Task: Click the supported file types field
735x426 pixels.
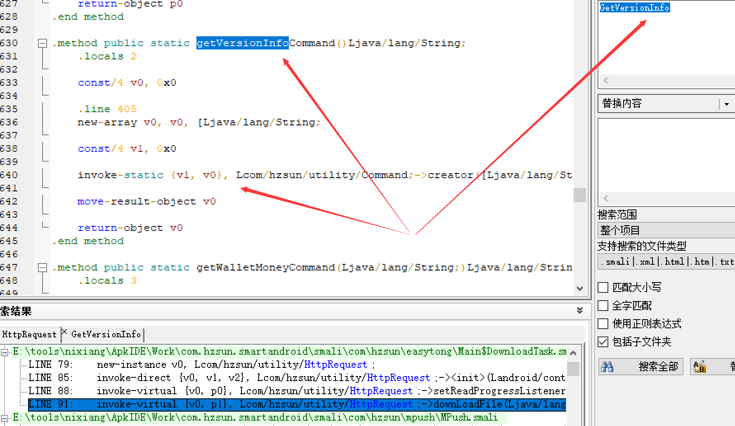Action: point(666,261)
